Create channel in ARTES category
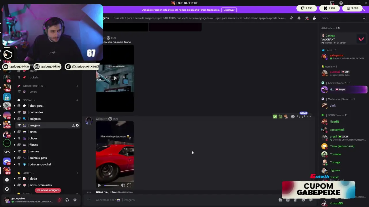The width and height of the screenshot is (369, 207). point(77,173)
